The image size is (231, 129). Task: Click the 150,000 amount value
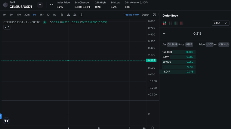(x=167, y=52)
